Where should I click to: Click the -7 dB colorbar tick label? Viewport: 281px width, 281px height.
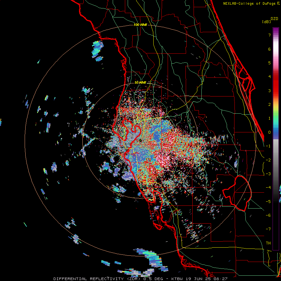point(268,229)
